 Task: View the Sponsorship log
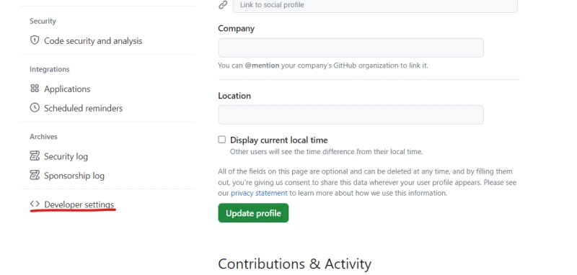74,176
